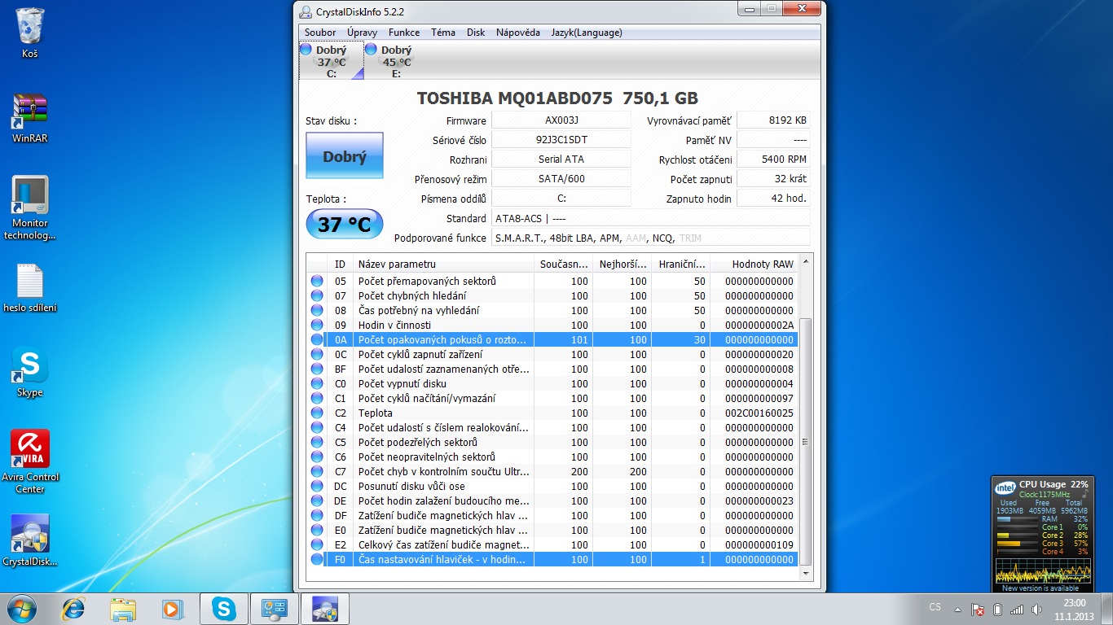Image resolution: width=1113 pixels, height=625 pixels.
Task: Sort by the ID column header
Action: 341,264
